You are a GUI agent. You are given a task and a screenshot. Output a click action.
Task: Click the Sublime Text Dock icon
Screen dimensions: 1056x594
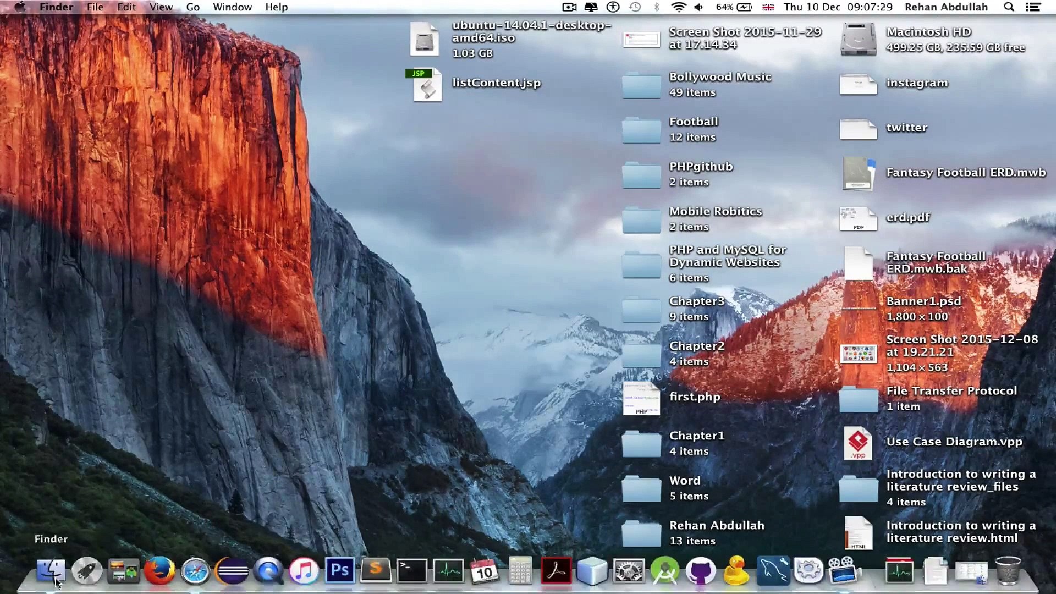tap(376, 570)
